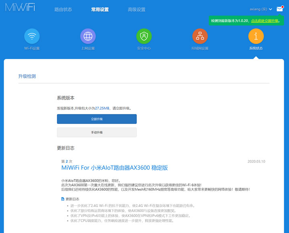
Task: Click the 点击此处立即升级 link
Action: [x=265, y=20]
